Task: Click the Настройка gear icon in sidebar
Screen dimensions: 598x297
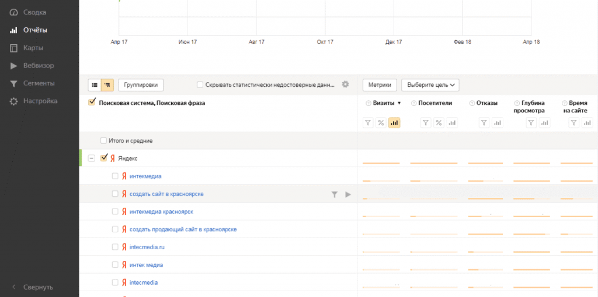Action: [14, 101]
